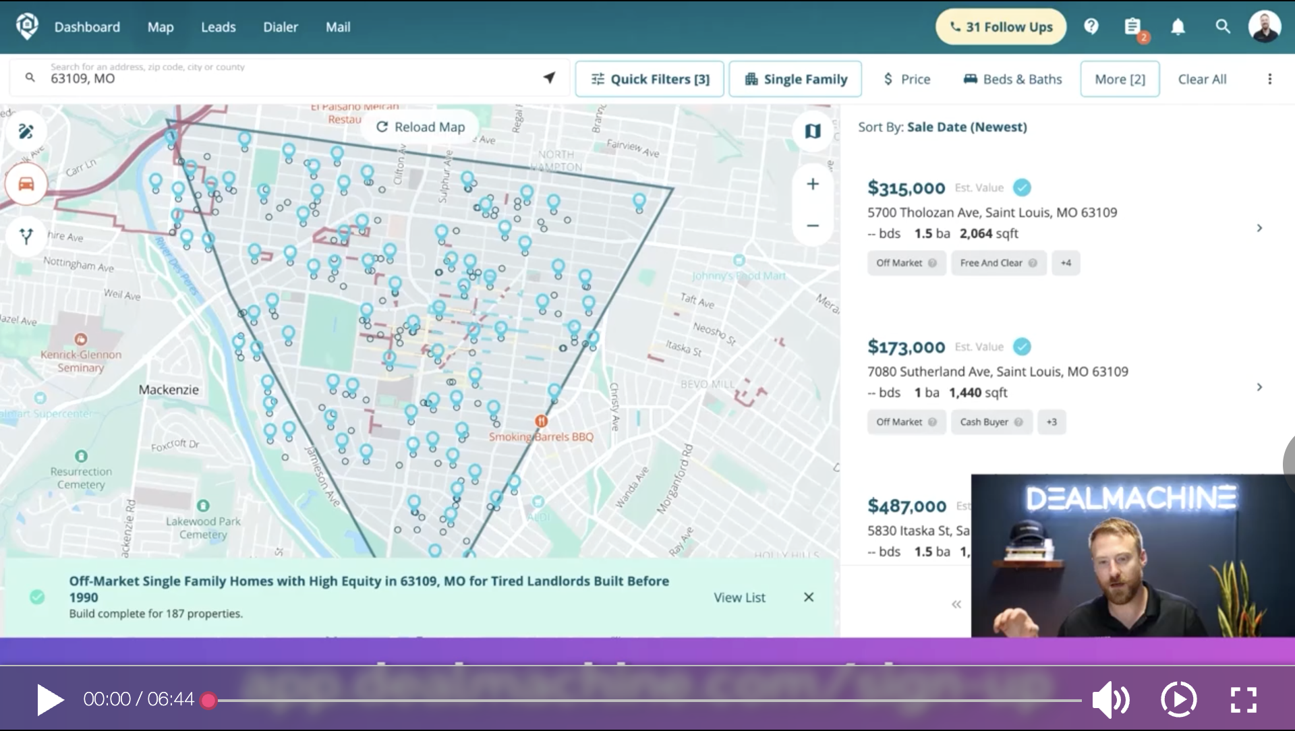Click the route planner fork icon
This screenshot has width=1295, height=731.
point(26,236)
